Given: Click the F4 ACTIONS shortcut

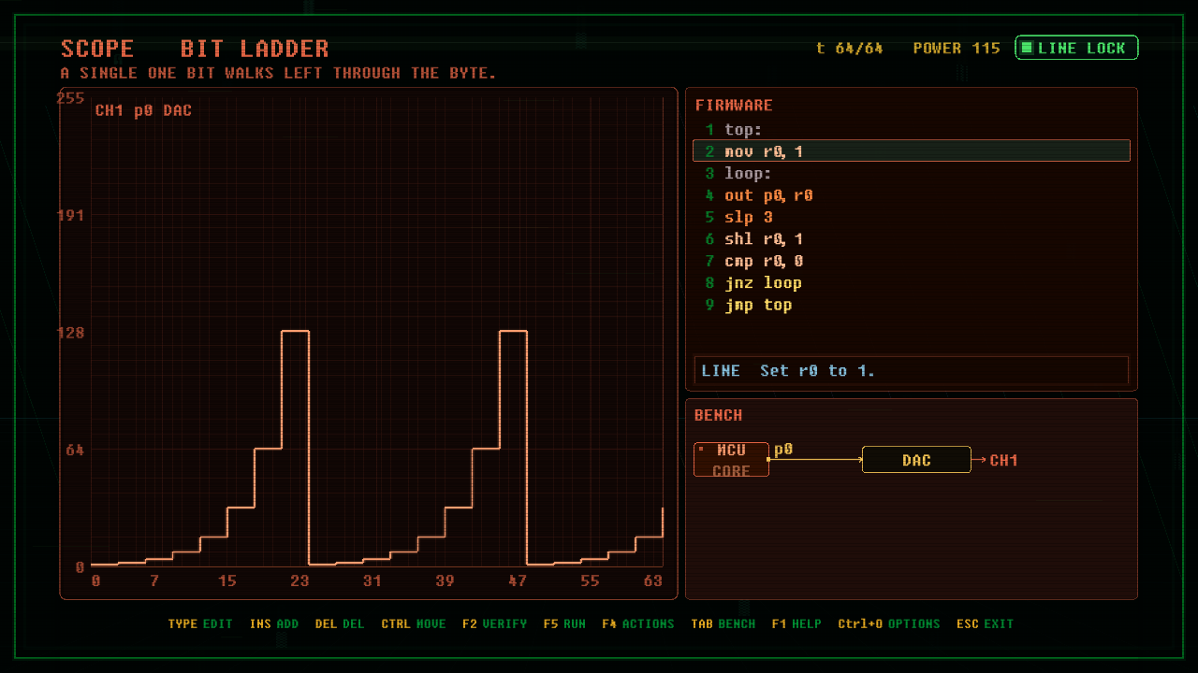Looking at the screenshot, I should [x=638, y=623].
